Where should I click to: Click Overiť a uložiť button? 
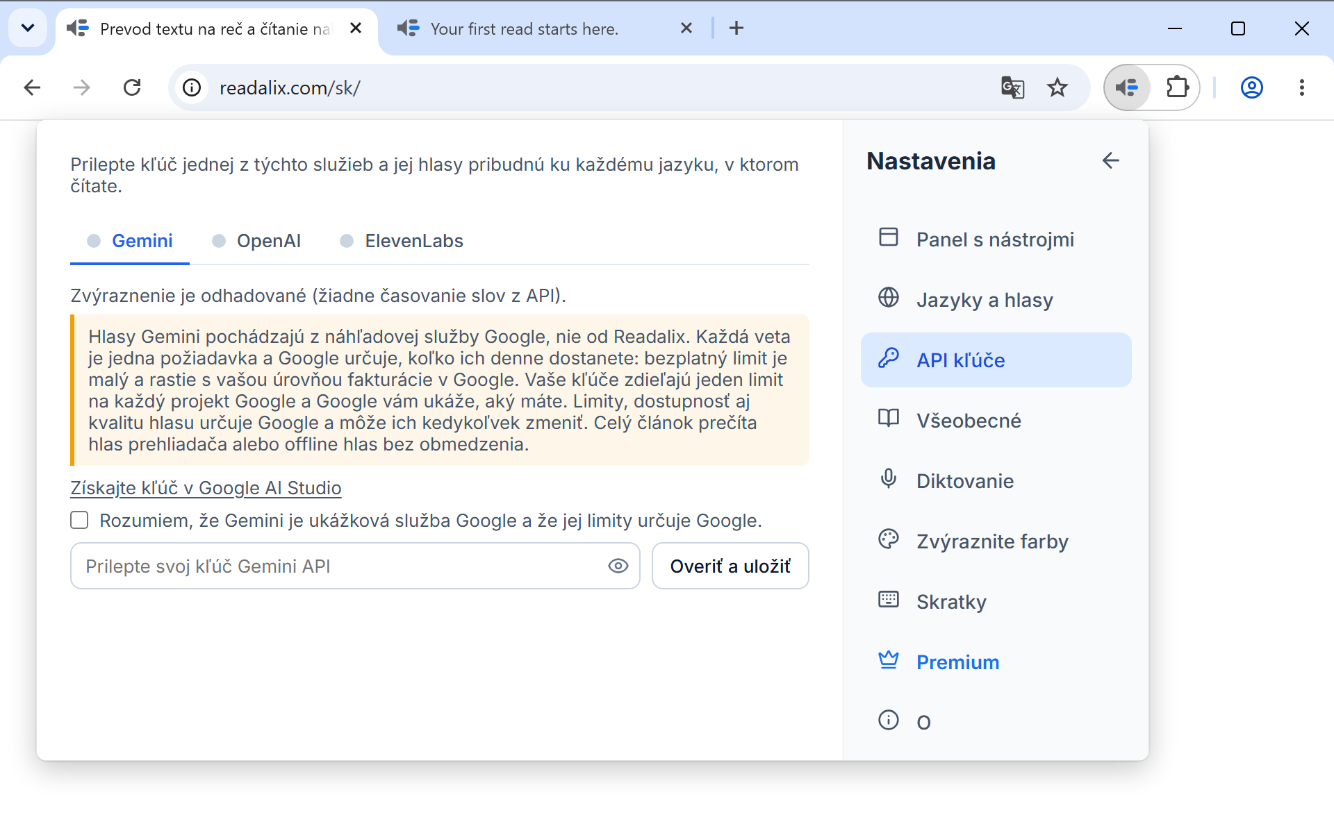(730, 566)
